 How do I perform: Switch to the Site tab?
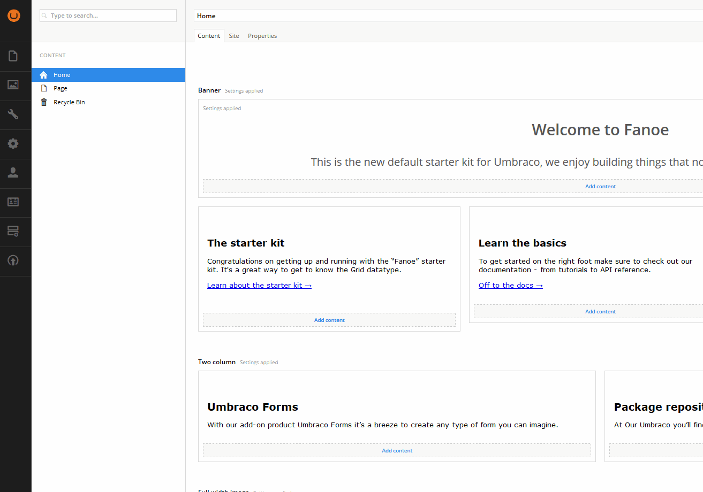tap(234, 36)
